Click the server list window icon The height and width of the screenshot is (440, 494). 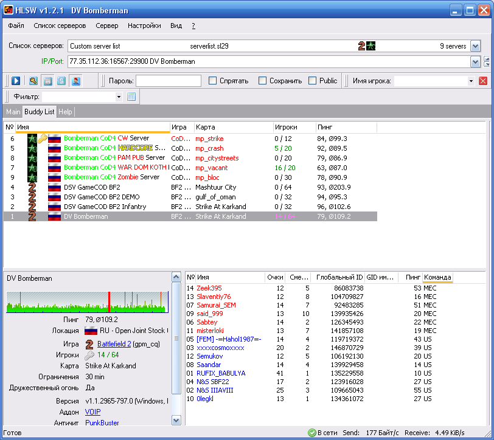[47, 81]
